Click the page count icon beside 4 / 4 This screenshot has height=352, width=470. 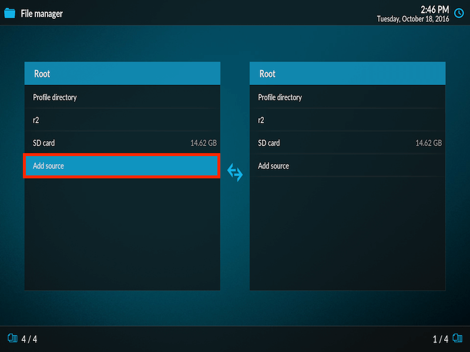(x=12, y=339)
